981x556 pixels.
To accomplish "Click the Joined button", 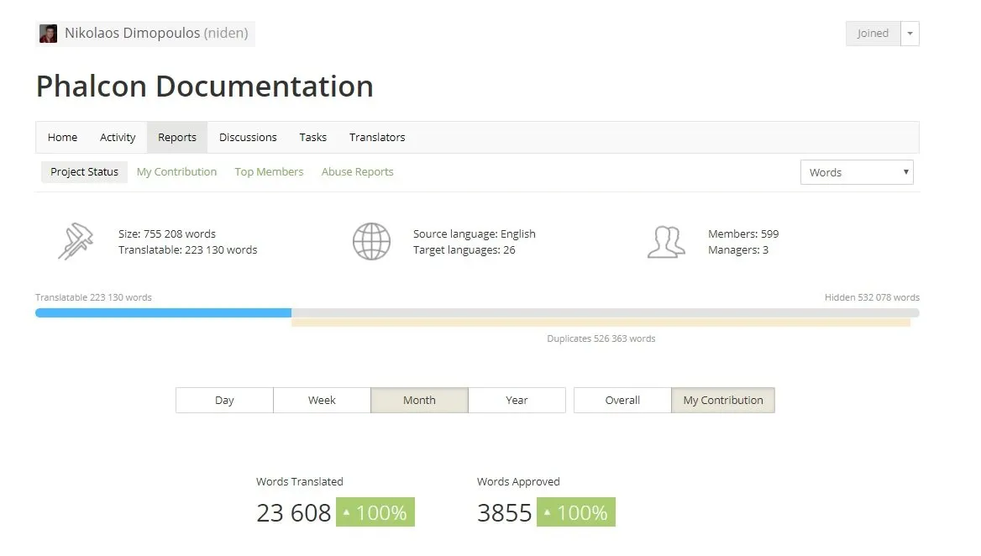I will coord(873,34).
